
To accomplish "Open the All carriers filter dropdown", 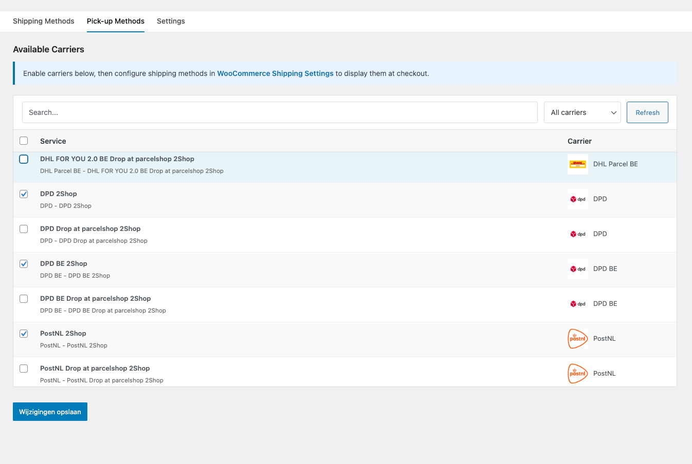I will point(582,112).
